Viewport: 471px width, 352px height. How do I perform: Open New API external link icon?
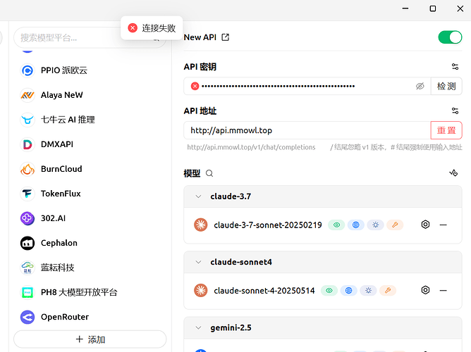point(226,37)
